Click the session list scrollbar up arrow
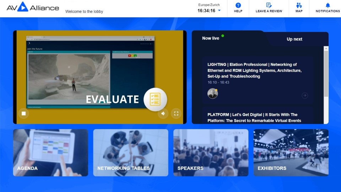The width and height of the screenshot is (341, 192). click(x=326, y=49)
